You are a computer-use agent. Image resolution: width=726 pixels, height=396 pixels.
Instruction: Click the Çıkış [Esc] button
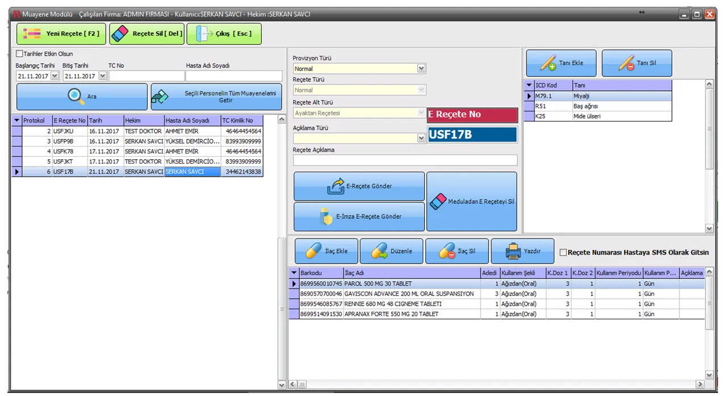[x=224, y=34]
